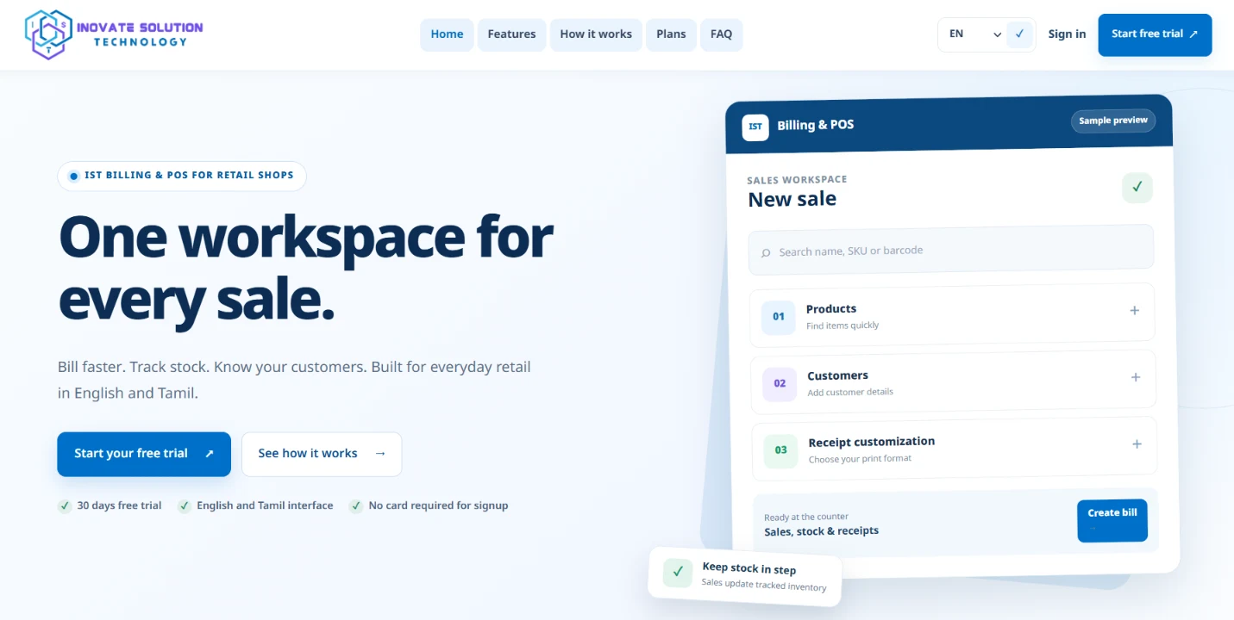Click the Inovate Solution Technology logo

click(114, 34)
